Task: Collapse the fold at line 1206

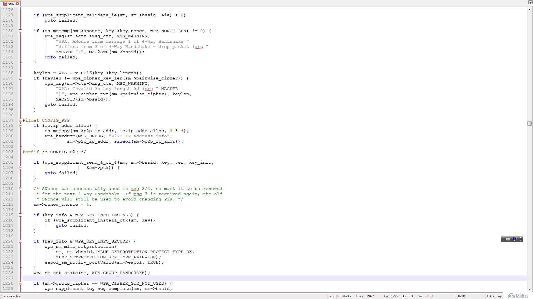Action: click(20, 167)
